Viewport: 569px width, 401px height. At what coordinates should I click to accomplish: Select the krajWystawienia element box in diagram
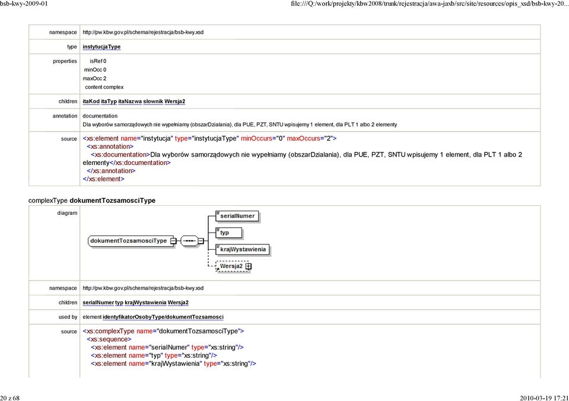[243, 249]
